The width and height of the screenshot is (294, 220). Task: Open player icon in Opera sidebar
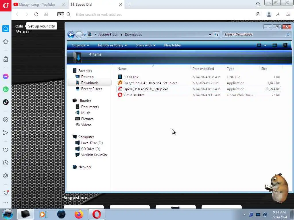[6, 119]
